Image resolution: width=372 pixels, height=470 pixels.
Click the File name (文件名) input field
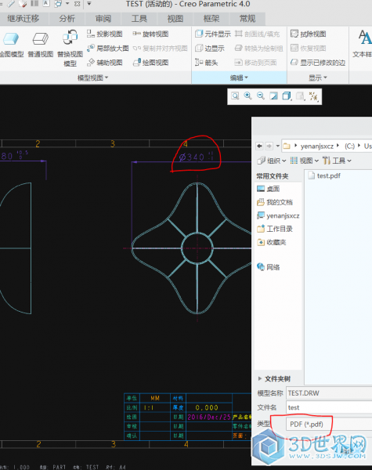coord(329,407)
